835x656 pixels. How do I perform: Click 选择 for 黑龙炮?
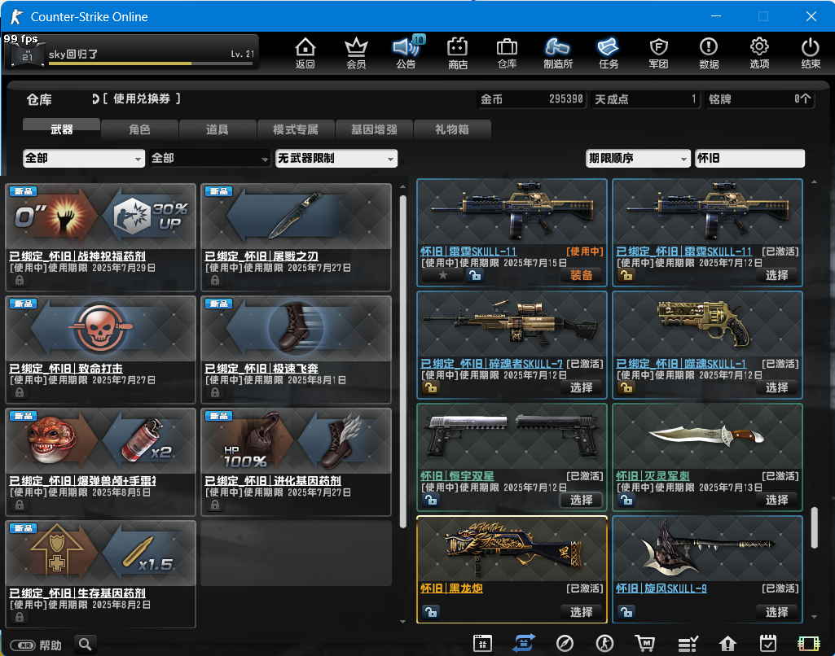click(x=581, y=612)
